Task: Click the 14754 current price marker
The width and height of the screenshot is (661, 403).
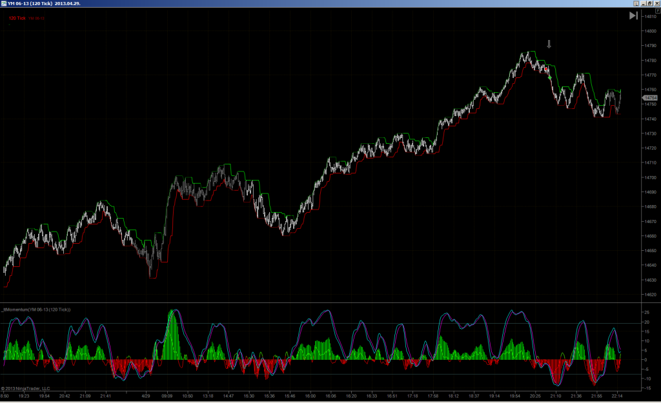Action: click(x=650, y=98)
